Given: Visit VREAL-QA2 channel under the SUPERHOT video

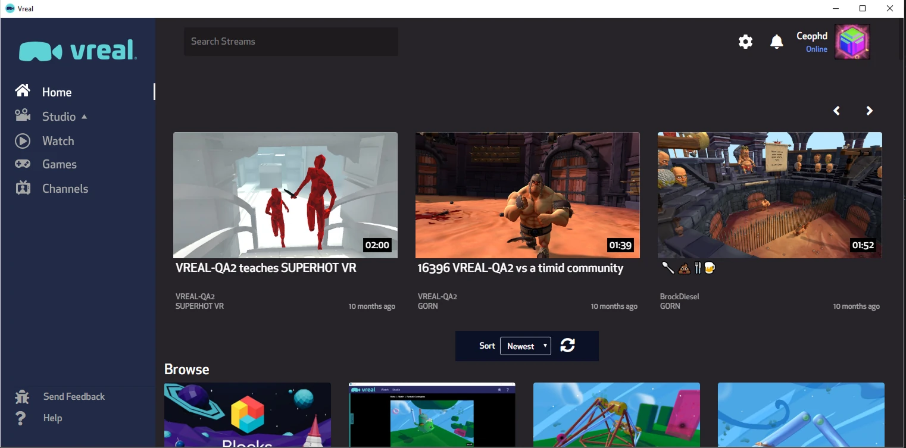Looking at the screenshot, I should [195, 296].
